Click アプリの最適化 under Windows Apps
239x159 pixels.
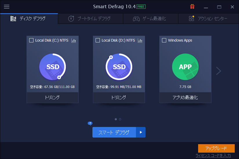(185, 97)
